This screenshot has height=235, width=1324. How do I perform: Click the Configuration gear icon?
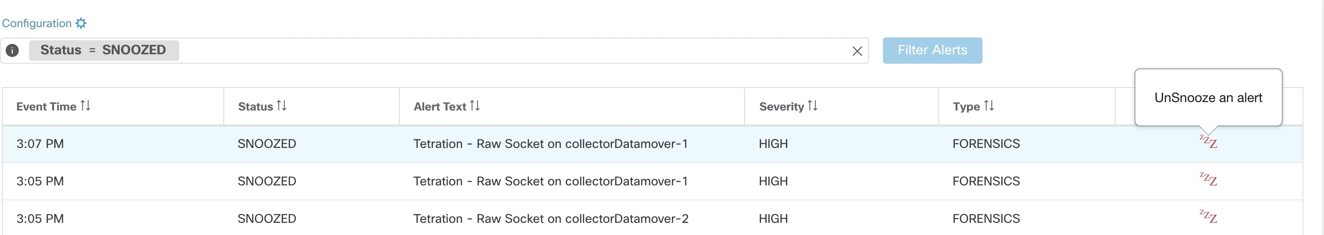tap(81, 23)
